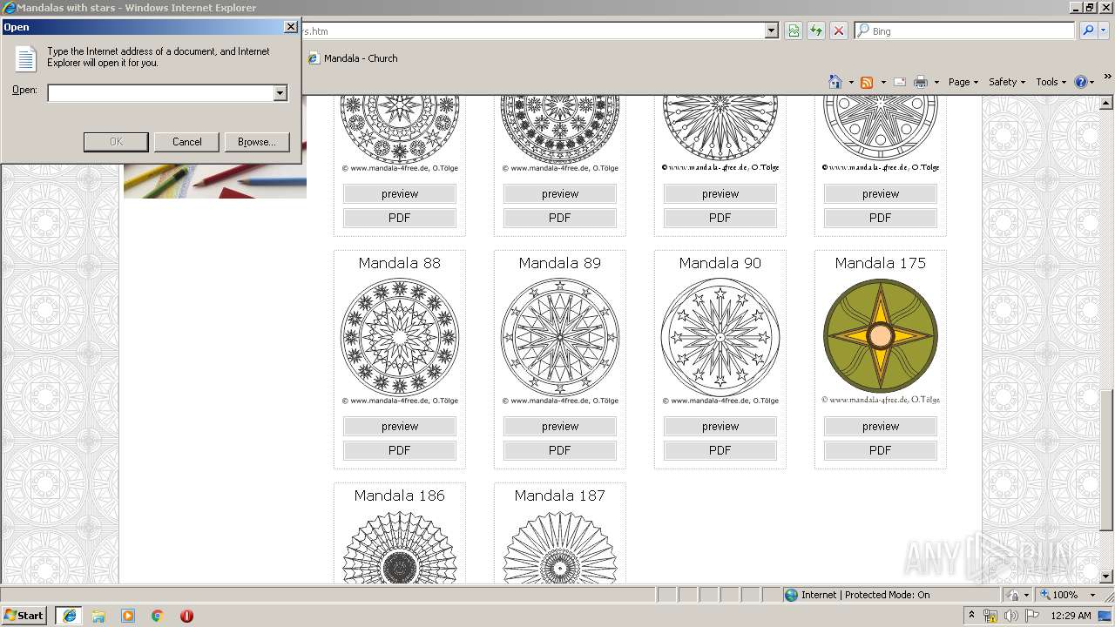Click the Internet Explorer taskbar icon
Image resolution: width=1115 pixels, height=627 pixels.
click(69, 615)
